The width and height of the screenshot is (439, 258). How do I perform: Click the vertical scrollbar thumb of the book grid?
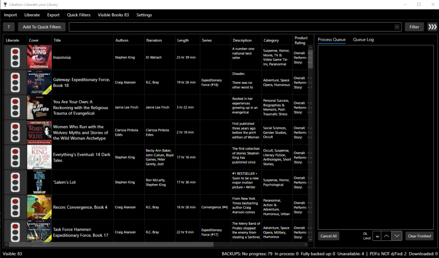pyautogui.click(x=310, y=59)
